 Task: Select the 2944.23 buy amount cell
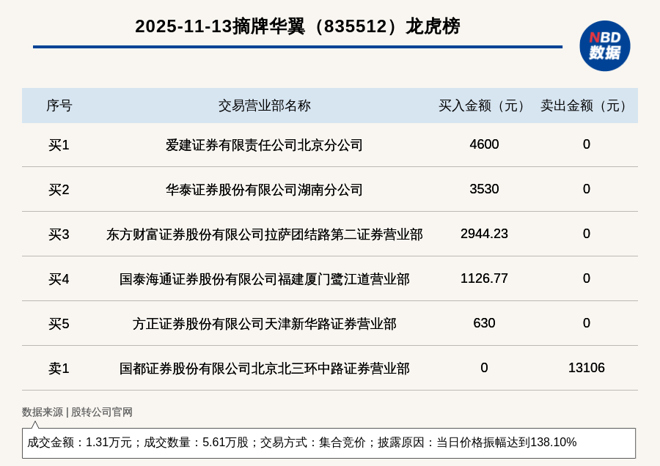(484, 234)
